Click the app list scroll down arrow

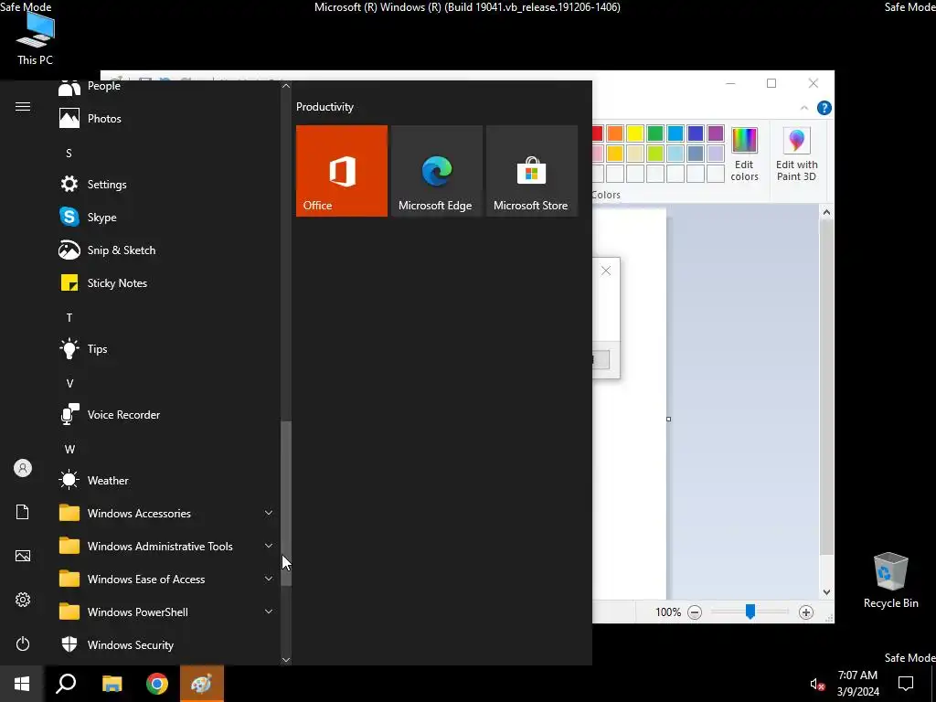(x=286, y=660)
